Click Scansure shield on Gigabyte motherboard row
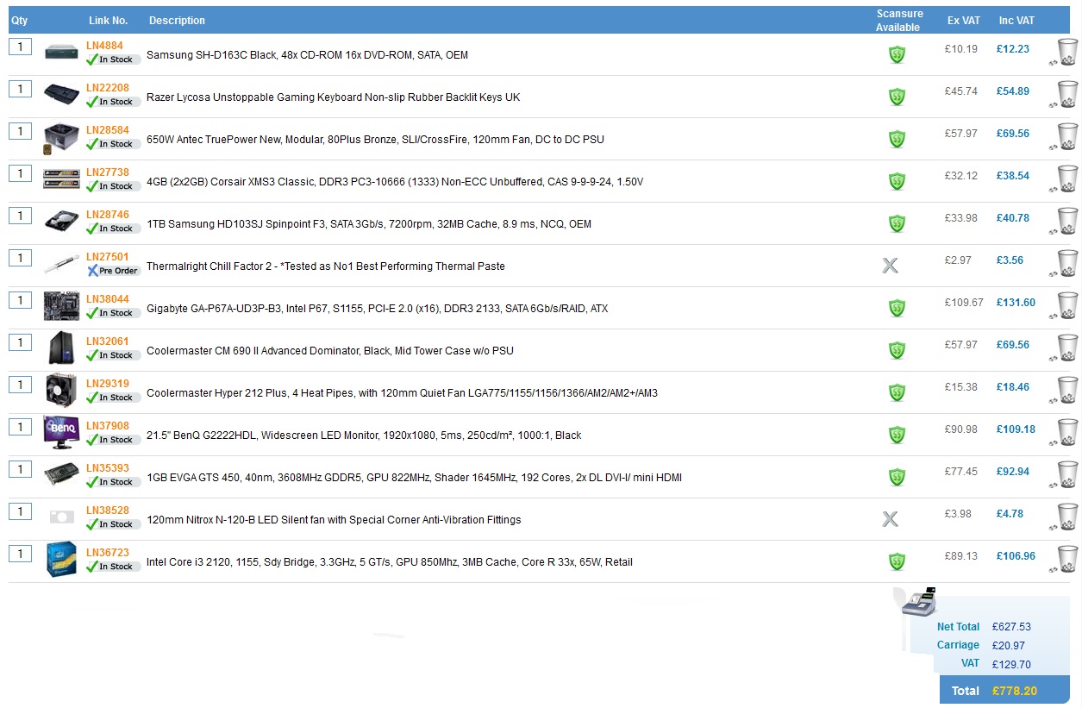The height and width of the screenshot is (708, 1082). 897,308
